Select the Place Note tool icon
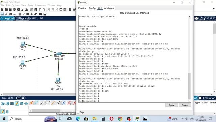This screenshot has height=122, width=216. point(20,14)
